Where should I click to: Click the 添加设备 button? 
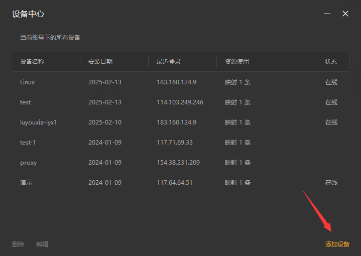(337, 244)
